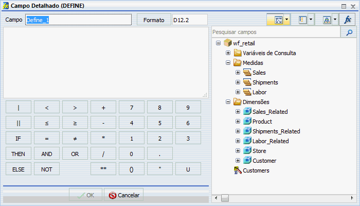Expand the Customer dimension node
Viewport: 360px width, 206px height.
pyautogui.click(x=238, y=160)
